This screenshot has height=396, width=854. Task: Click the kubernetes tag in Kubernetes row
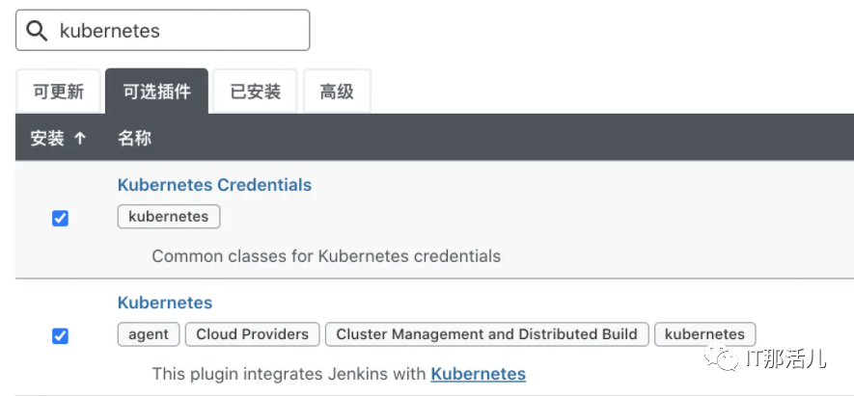coord(705,334)
